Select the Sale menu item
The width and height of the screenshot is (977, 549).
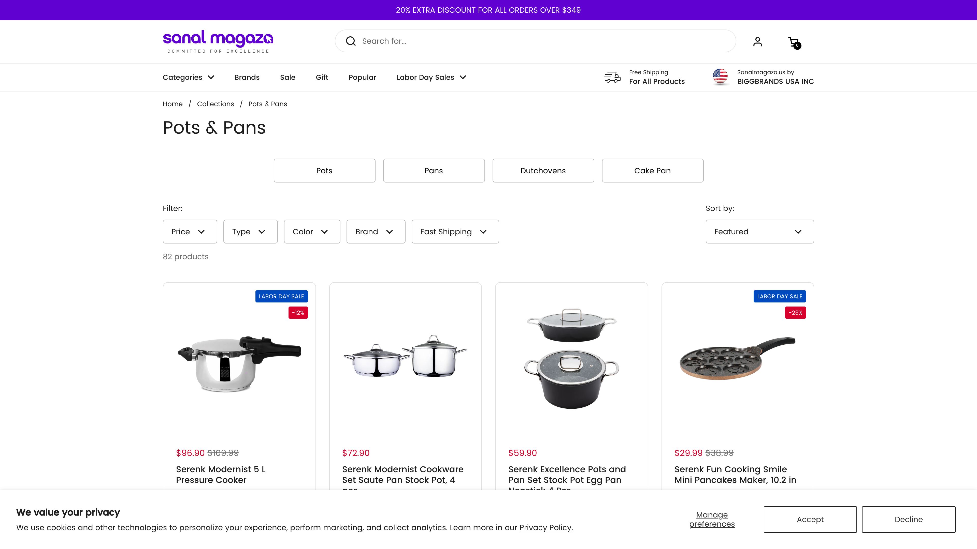click(x=288, y=77)
